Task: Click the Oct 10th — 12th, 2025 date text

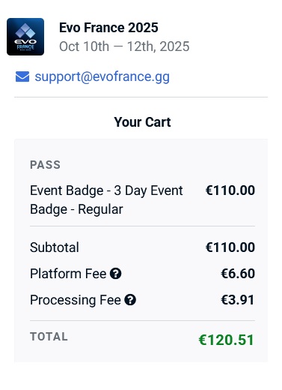Action: tap(124, 46)
